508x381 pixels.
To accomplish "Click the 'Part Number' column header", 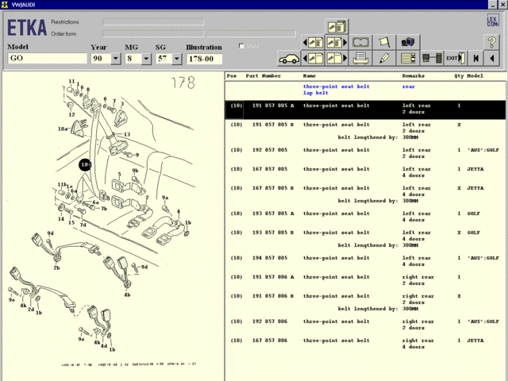I will 263,76.
